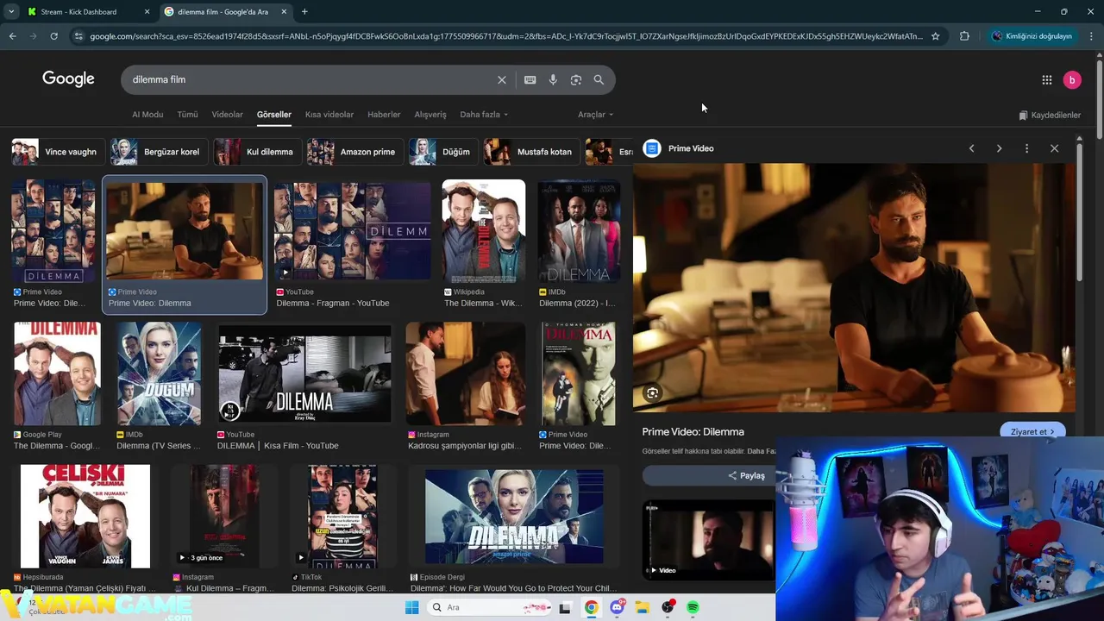Screen dimensions: 1104x621
Task: Show previous image in preview panel
Action: coord(972,148)
